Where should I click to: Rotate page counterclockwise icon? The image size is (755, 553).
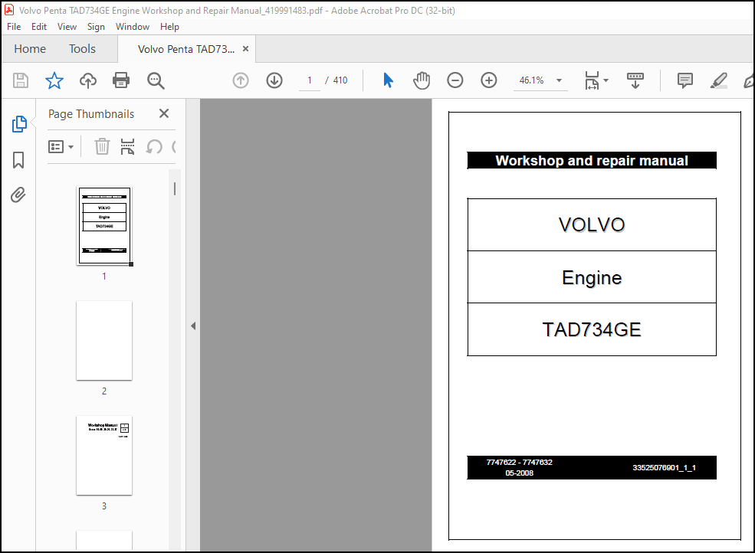click(x=154, y=146)
